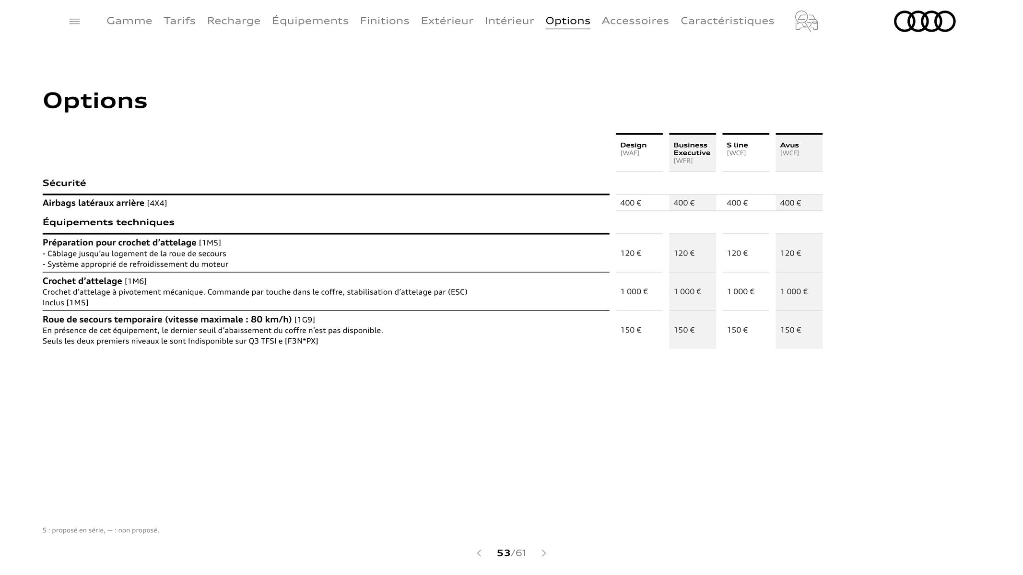Click the 1 000 € price under Design
This screenshot has height=575, width=1023.
tap(634, 291)
